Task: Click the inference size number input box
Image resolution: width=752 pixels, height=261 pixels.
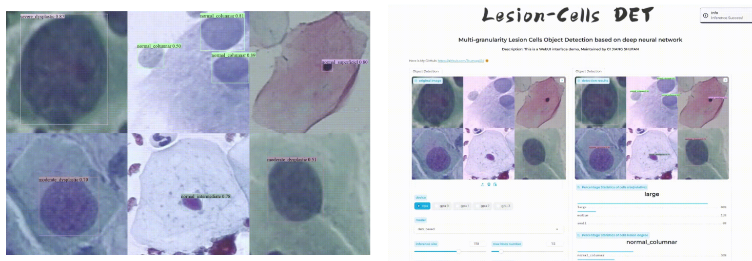Action: click(x=477, y=244)
